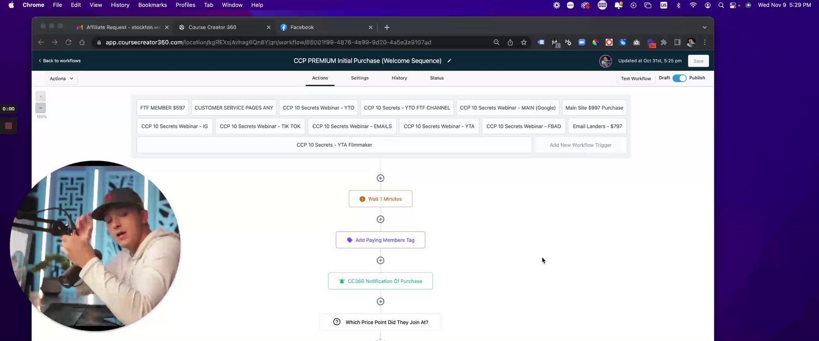Open Chrome Profiles menu

(x=185, y=5)
